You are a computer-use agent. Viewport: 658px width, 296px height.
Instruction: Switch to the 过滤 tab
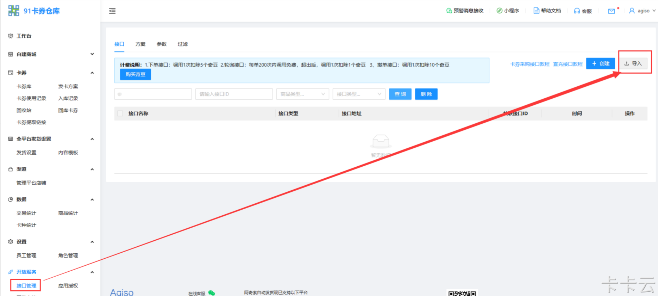click(x=183, y=44)
